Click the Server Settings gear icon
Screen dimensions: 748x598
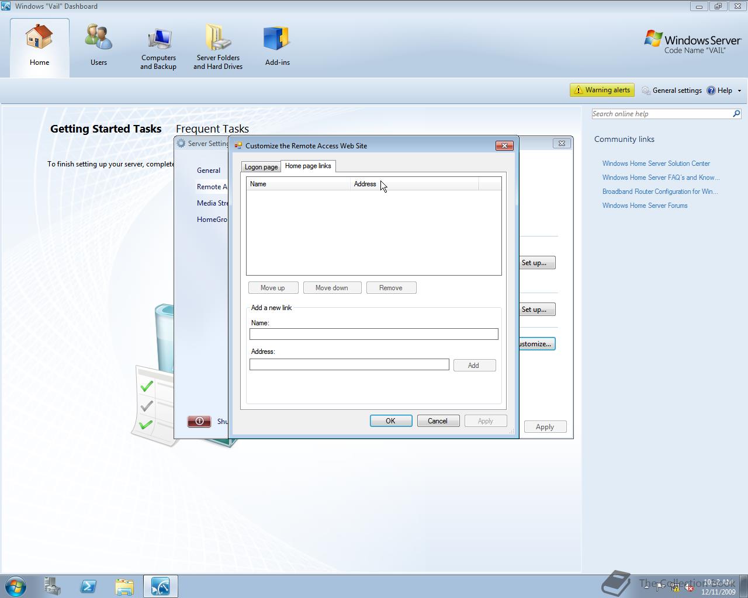click(x=181, y=143)
